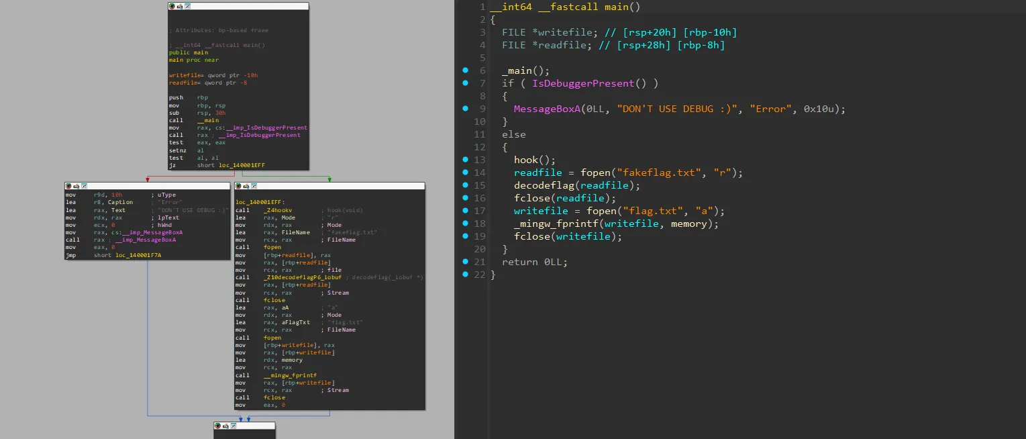Select the memory variable in _mingw_fprintf call

(689, 224)
